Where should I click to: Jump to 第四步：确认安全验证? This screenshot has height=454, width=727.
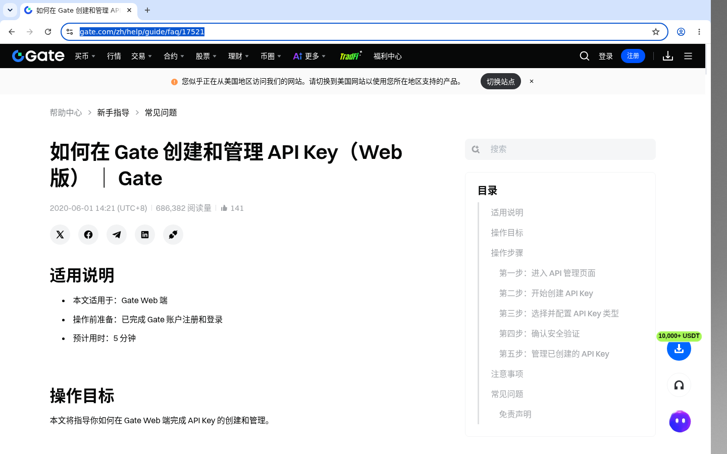539,333
